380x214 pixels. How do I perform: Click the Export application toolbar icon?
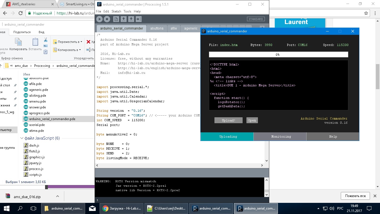pos(139,19)
